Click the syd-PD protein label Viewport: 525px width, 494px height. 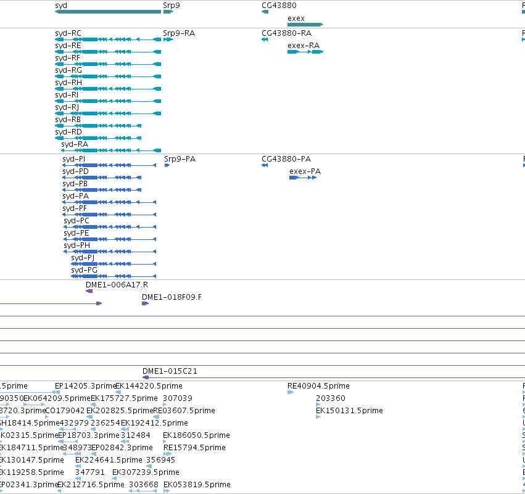click(76, 171)
